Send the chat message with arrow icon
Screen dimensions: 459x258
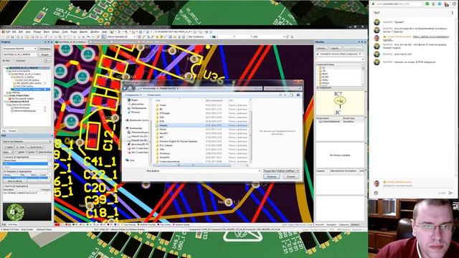pos(451,193)
